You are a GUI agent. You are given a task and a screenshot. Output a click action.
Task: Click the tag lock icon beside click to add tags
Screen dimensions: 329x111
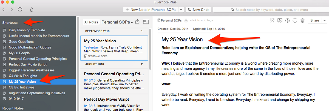[x=186, y=20]
